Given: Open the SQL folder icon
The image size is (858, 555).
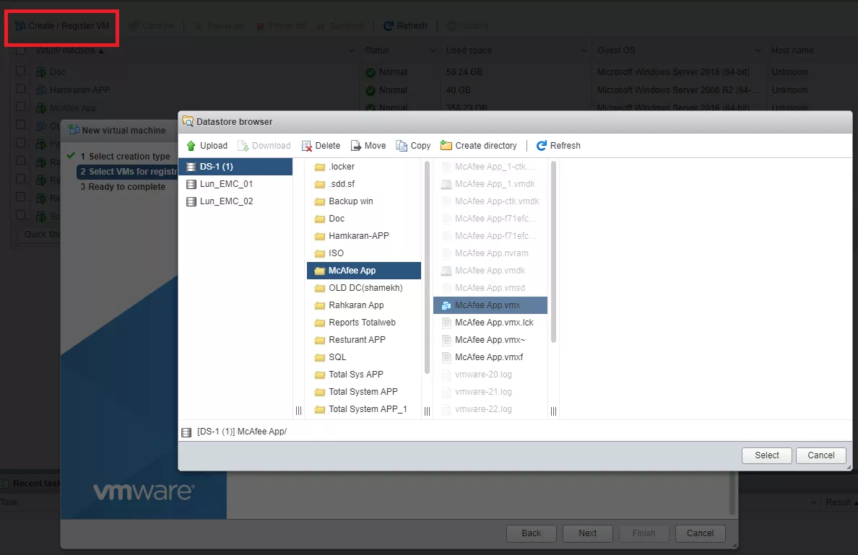Looking at the screenshot, I should tap(319, 357).
